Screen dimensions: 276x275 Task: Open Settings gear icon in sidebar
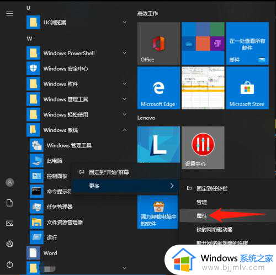pyautogui.click(x=10, y=244)
